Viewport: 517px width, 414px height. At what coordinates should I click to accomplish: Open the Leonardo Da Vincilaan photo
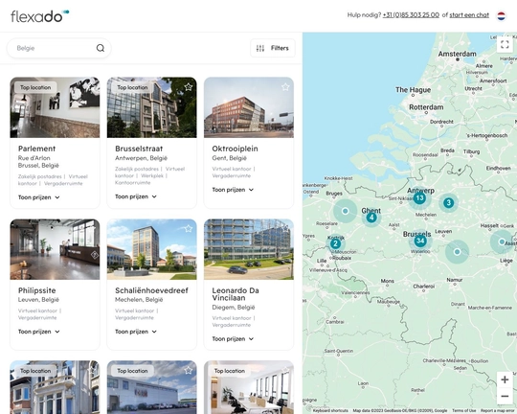tap(249, 249)
